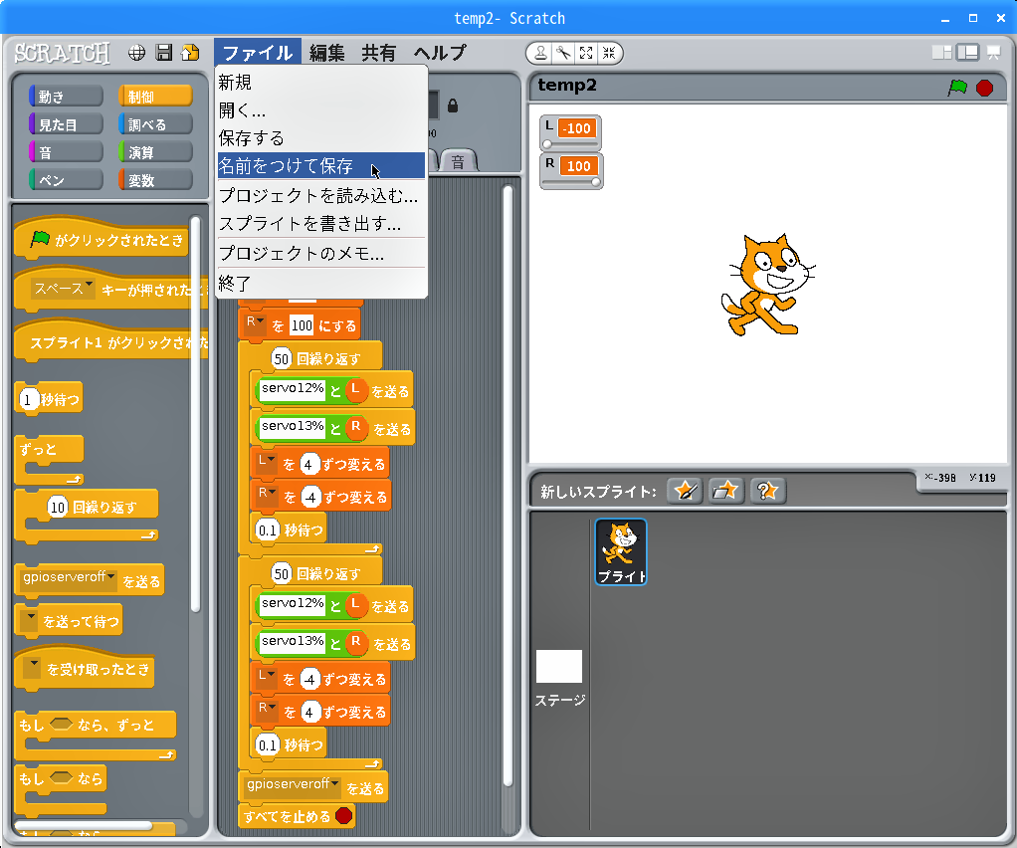The height and width of the screenshot is (848, 1017).
Task: Click the lock icon near sprite info
Action: coord(453,106)
